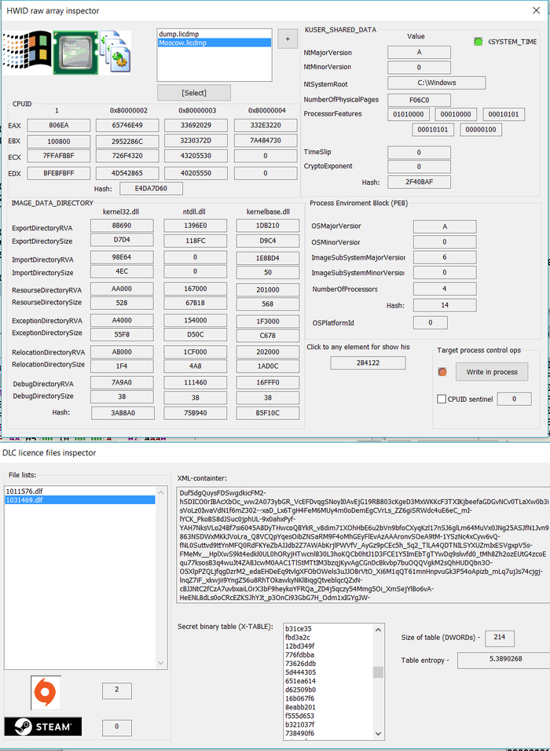Click the Table entropy value field

504,660
